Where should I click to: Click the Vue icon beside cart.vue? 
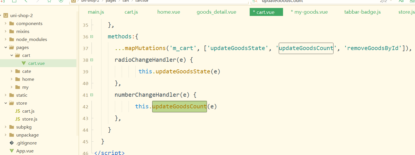24,63
